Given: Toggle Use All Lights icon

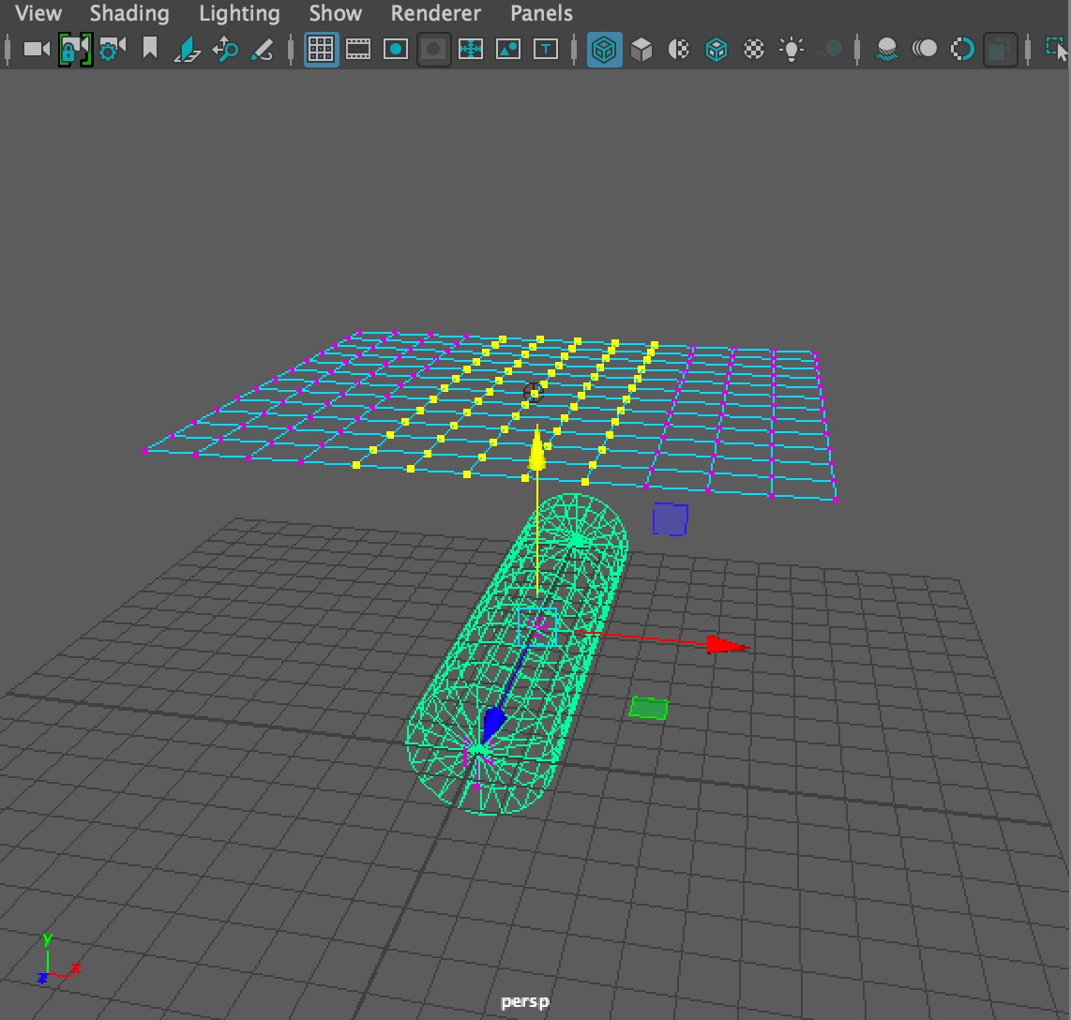Looking at the screenshot, I should (x=792, y=49).
